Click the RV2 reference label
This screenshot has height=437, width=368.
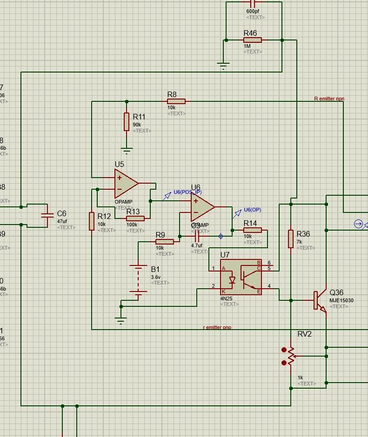[304, 334]
